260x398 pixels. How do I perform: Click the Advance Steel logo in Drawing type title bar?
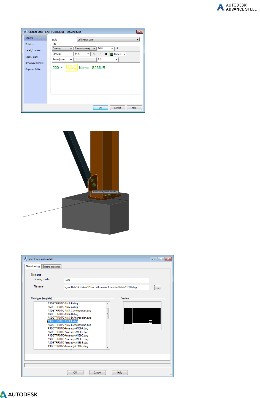(25, 32)
